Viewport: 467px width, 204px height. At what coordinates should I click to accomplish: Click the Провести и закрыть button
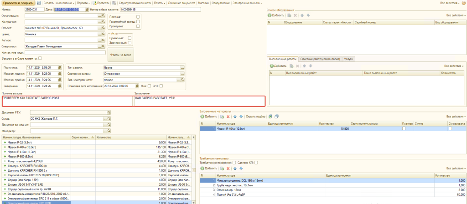[x=17, y=3]
